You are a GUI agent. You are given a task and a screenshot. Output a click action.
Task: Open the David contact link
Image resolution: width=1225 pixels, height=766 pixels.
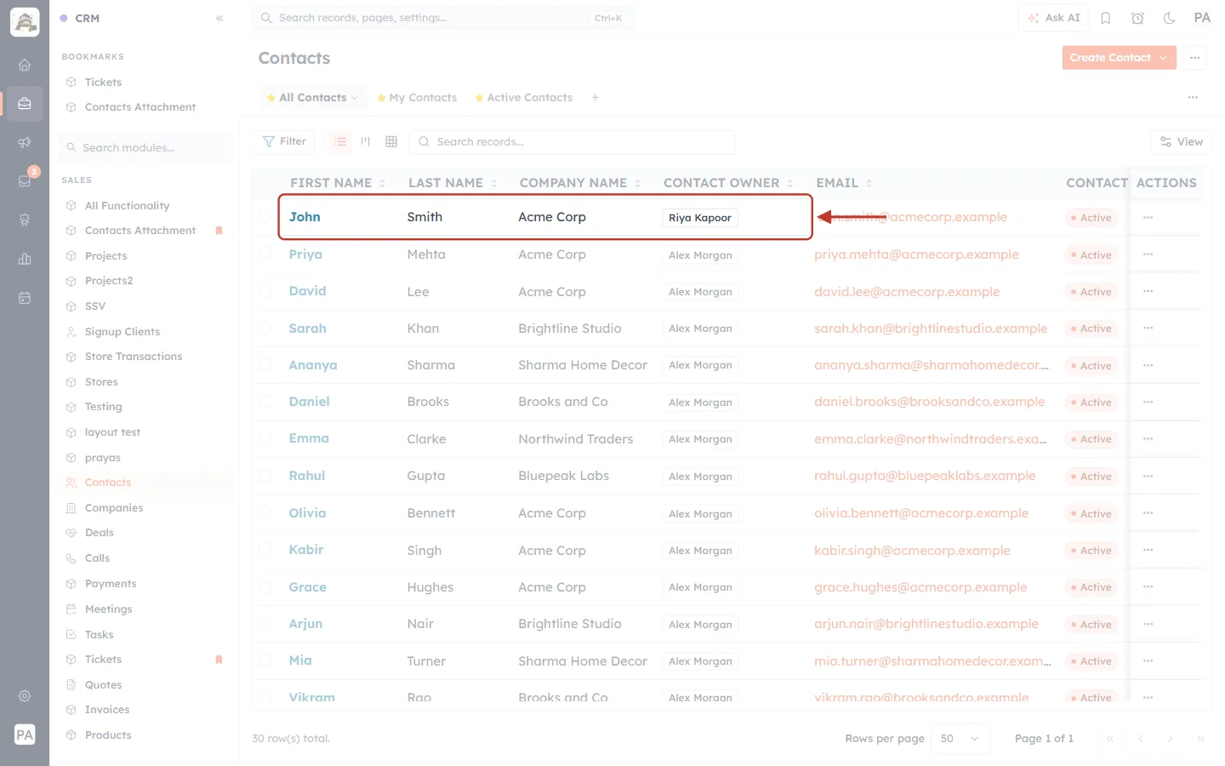pos(307,291)
